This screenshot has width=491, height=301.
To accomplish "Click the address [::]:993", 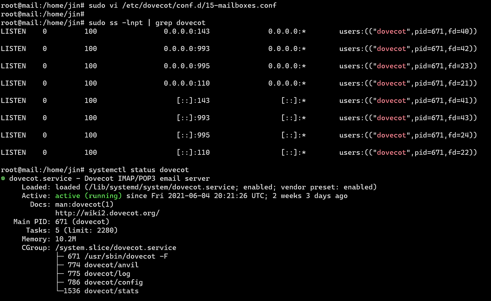I will [193, 118].
